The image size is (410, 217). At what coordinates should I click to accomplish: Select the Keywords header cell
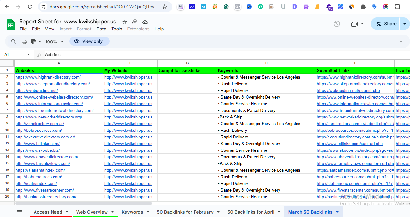tap(266, 70)
